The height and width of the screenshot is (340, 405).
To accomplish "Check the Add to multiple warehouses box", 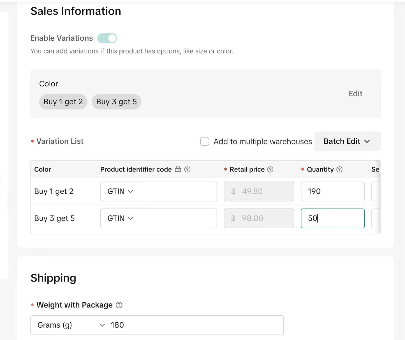I will point(205,141).
